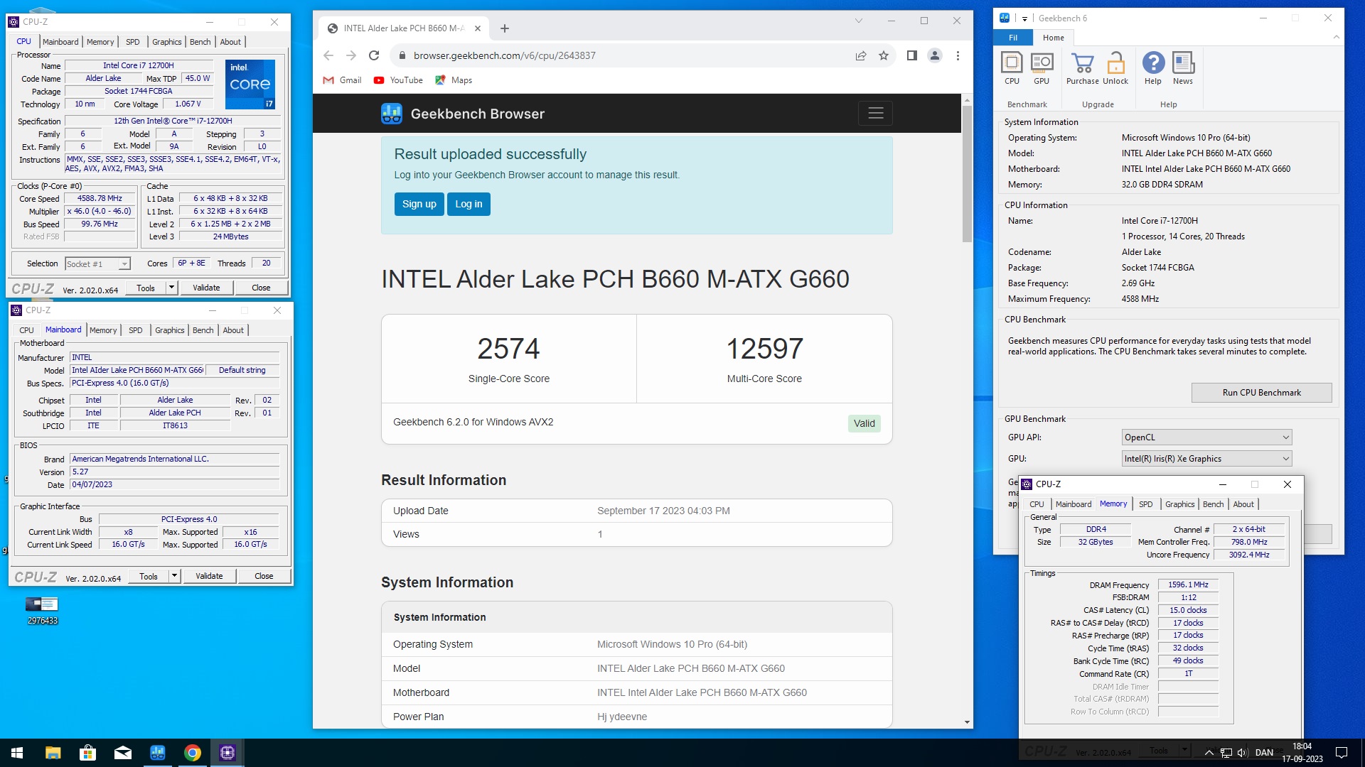Open the Maps bookmark
Image resolution: width=1365 pixels, height=767 pixels.
[x=454, y=80]
